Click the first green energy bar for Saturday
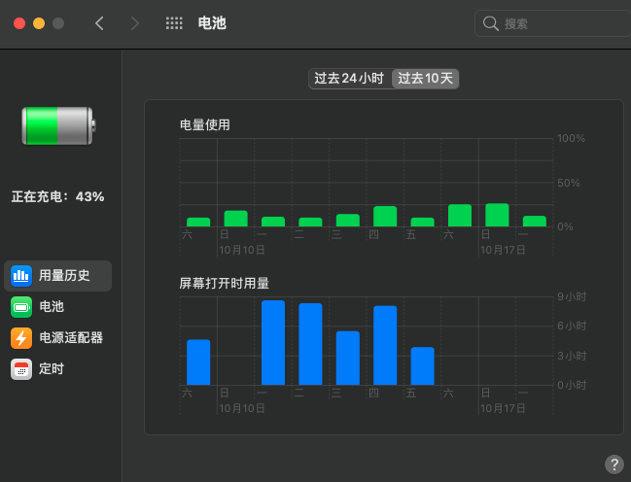 pos(198,222)
